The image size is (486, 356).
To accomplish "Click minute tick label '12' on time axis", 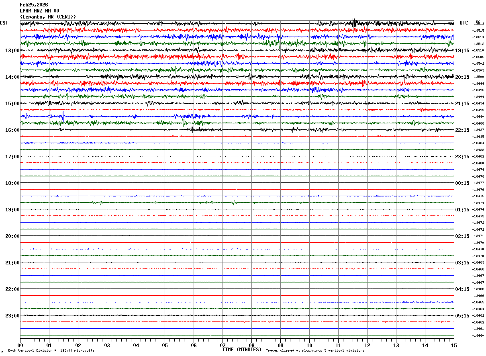I will tap(367, 346).
